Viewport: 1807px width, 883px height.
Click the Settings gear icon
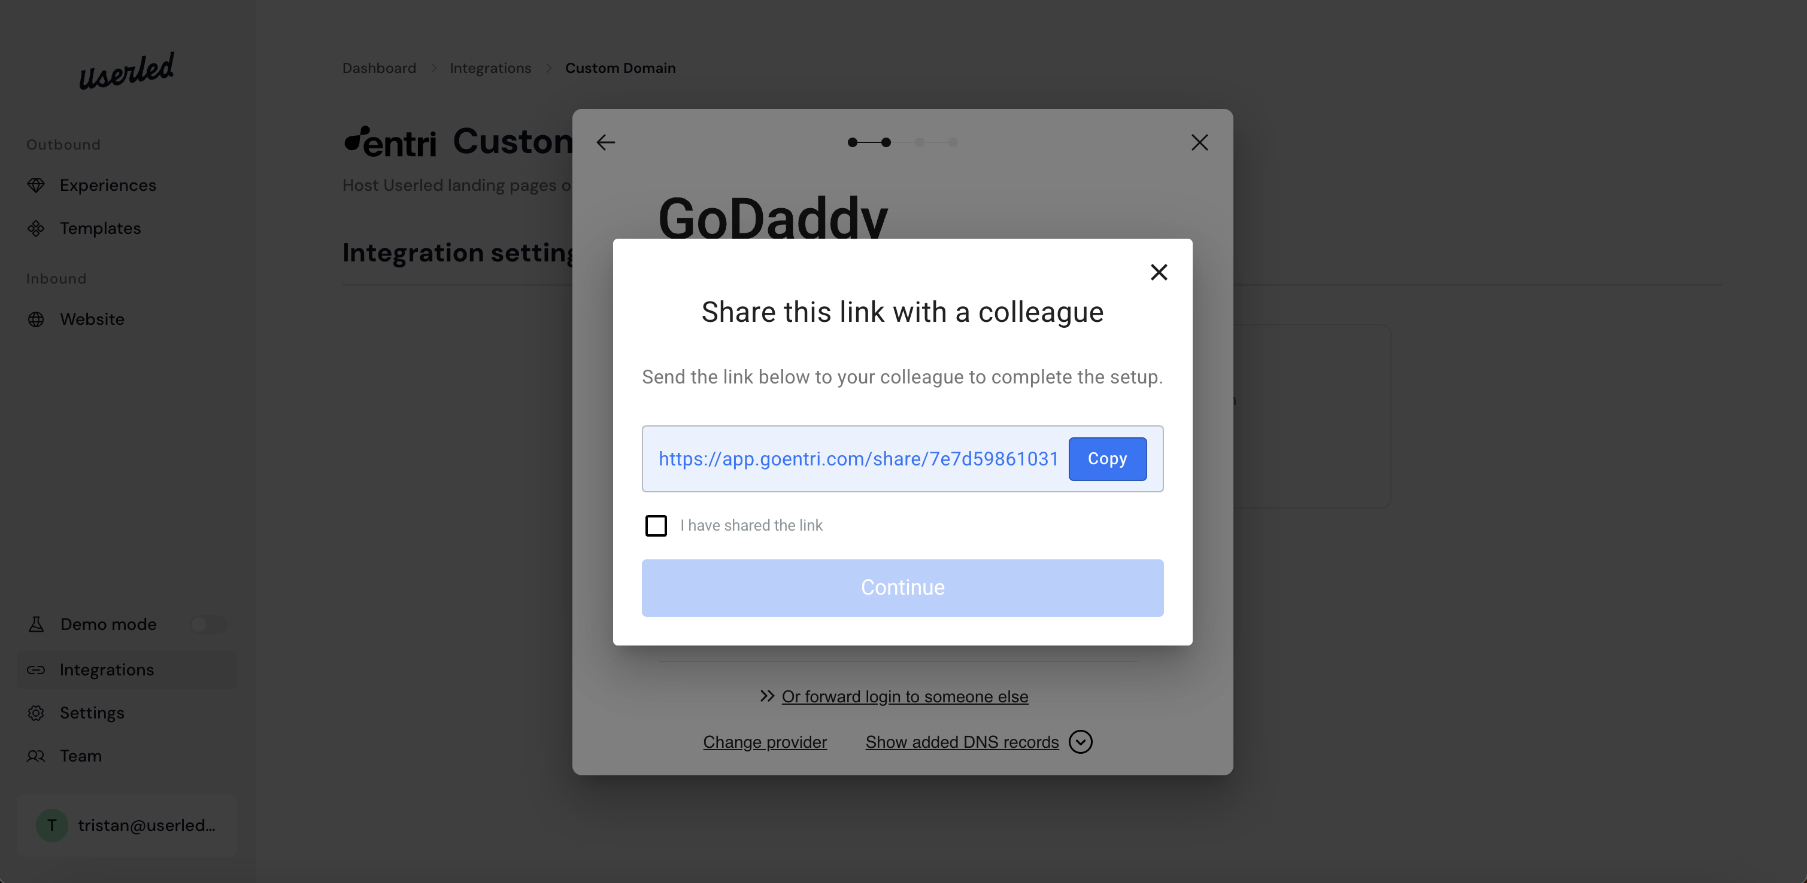pos(36,713)
